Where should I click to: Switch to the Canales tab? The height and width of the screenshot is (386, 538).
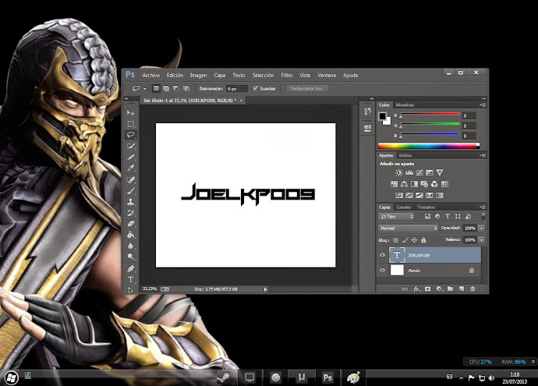(404, 207)
